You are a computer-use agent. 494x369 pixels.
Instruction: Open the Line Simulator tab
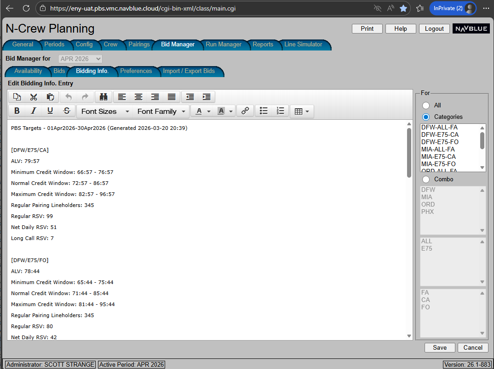pyautogui.click(x=303, y=45)
